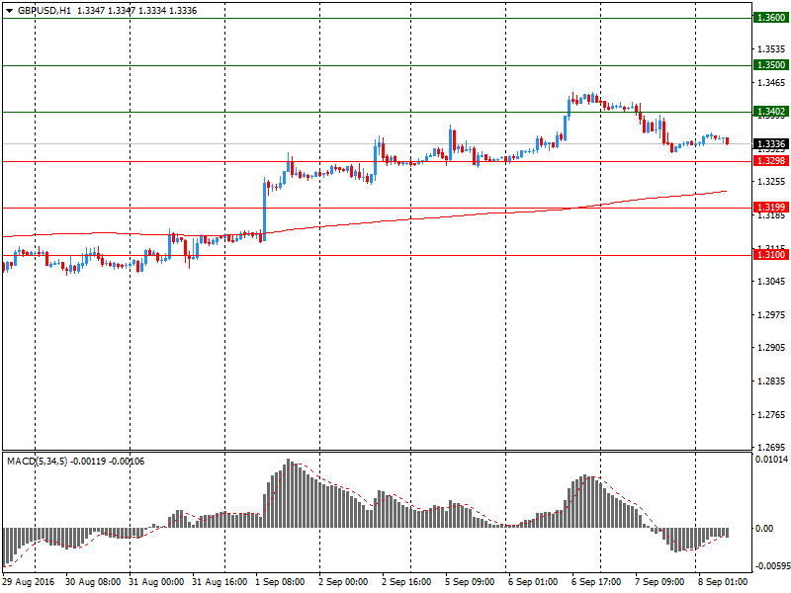Viewport: 791px width, 593px height.
Task: Click the 1.2765 price scale value
Action: tap(771, 415)
